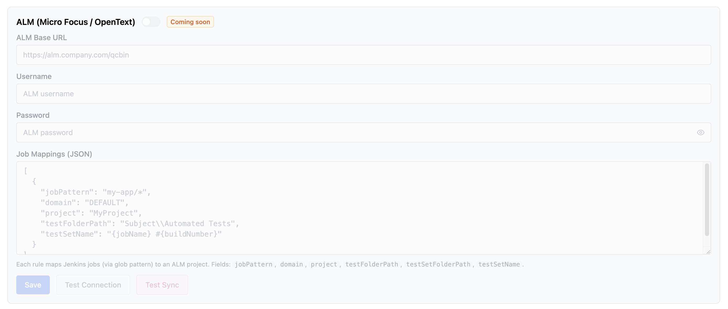Click the Coming soon badge
The height and width of the screenshot is (309, 728).
pos(190,22)
